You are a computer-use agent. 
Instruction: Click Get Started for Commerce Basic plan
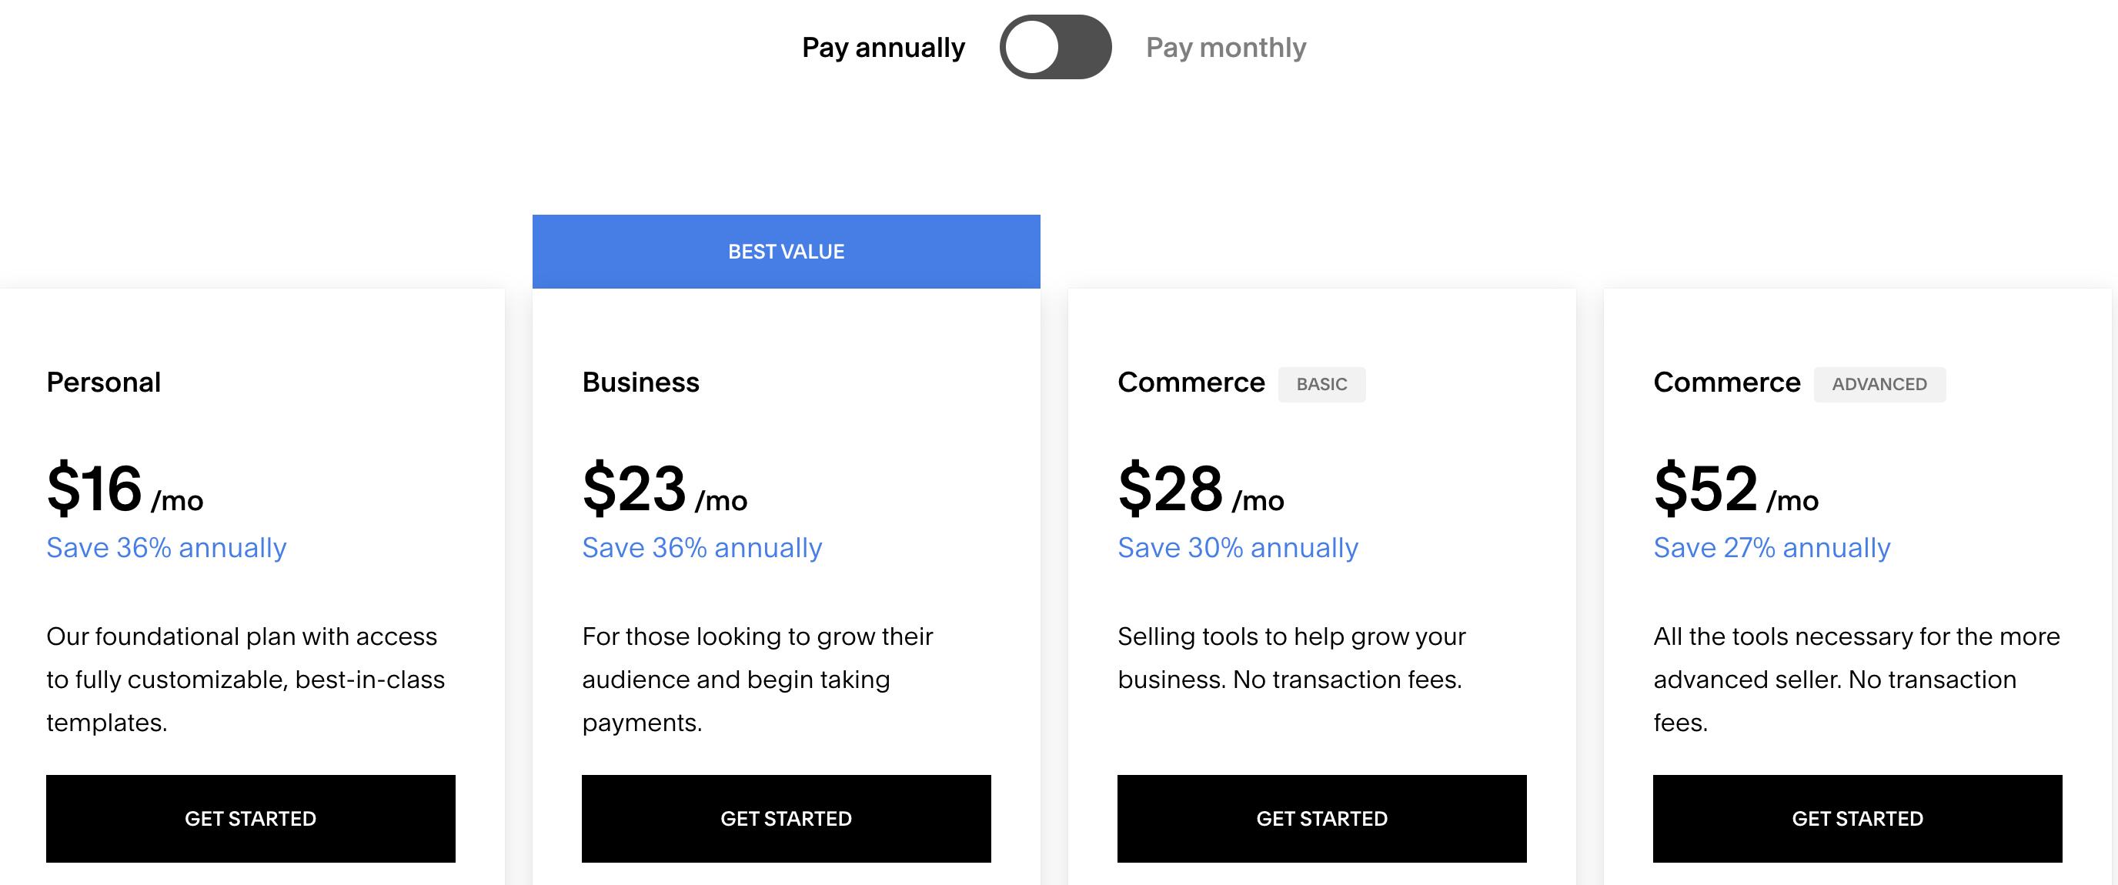point(1321,817)
